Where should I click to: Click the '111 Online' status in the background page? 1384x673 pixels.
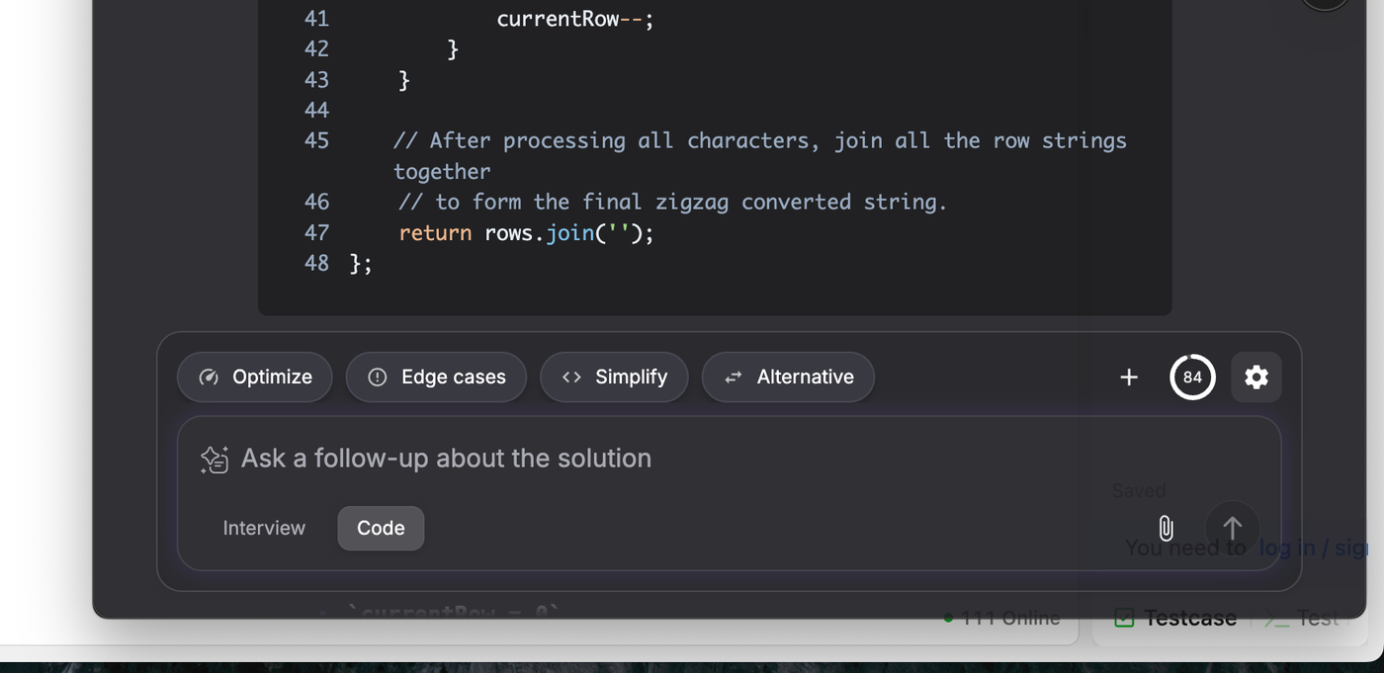pos(1000,619)
